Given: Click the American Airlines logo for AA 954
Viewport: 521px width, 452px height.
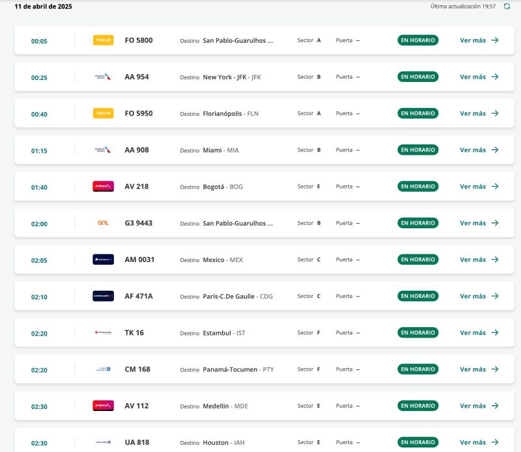Looking at the screenshot, I should pyautogui.click(x=103, y=77).
